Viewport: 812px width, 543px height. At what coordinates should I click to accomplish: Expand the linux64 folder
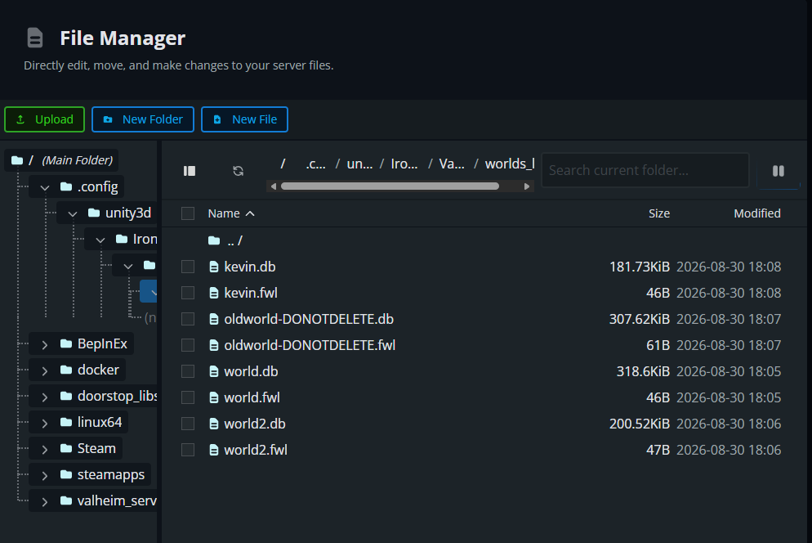pyautogui.click(x=45, y=423)
